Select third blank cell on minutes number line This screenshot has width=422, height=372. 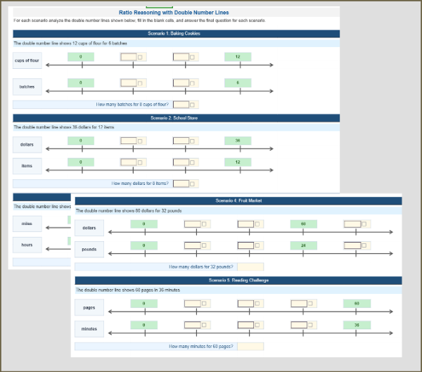click(298, 325)
